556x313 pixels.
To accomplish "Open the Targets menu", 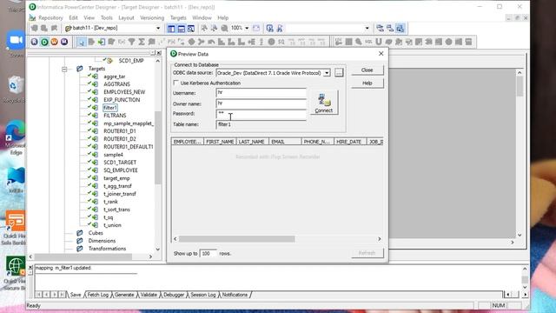I will (x=178, y=17).
